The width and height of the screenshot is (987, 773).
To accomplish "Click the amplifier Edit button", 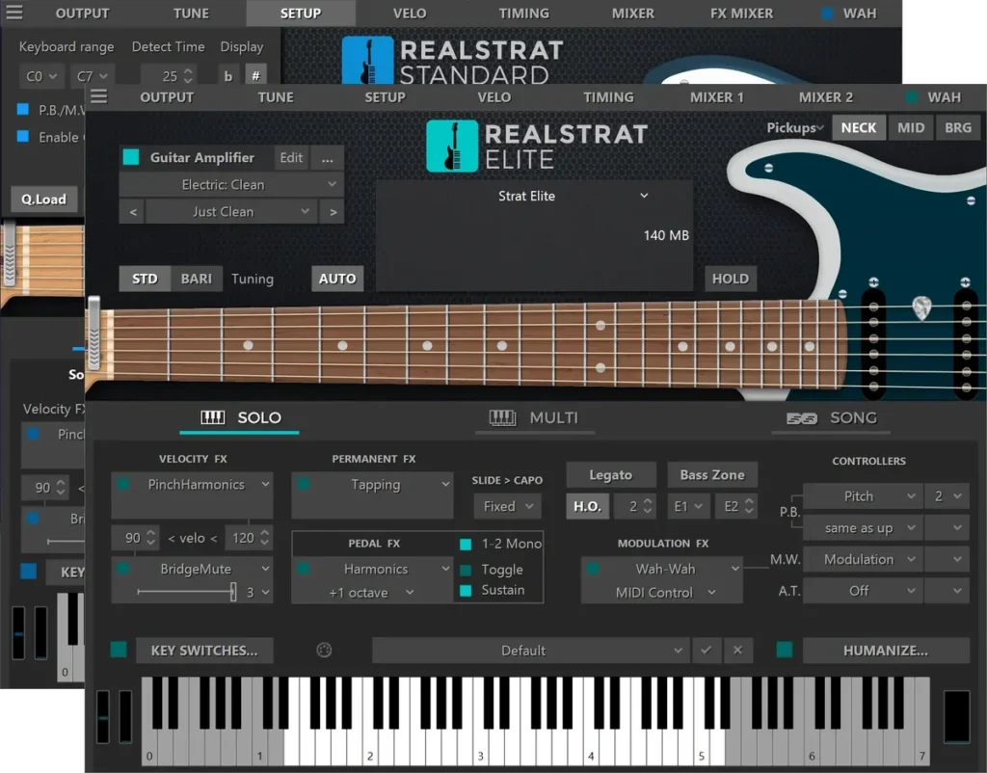I will tap(291, 158).
